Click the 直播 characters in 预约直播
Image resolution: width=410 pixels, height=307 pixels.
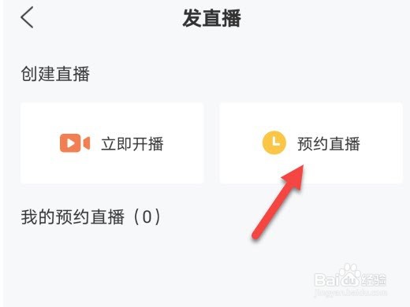(345, 144)
